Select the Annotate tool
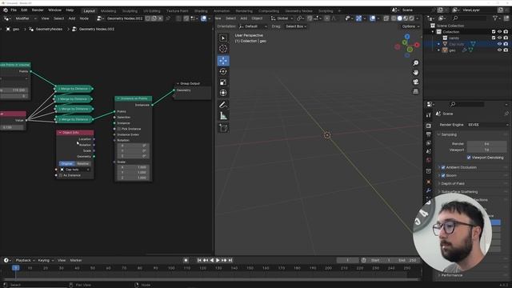 (x=223, y=105)
